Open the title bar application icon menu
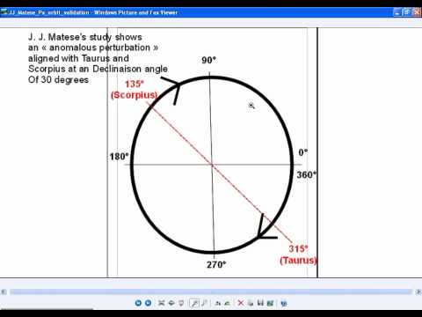The width and height of the screenshot is (422, 317). [x=4, y=12]
